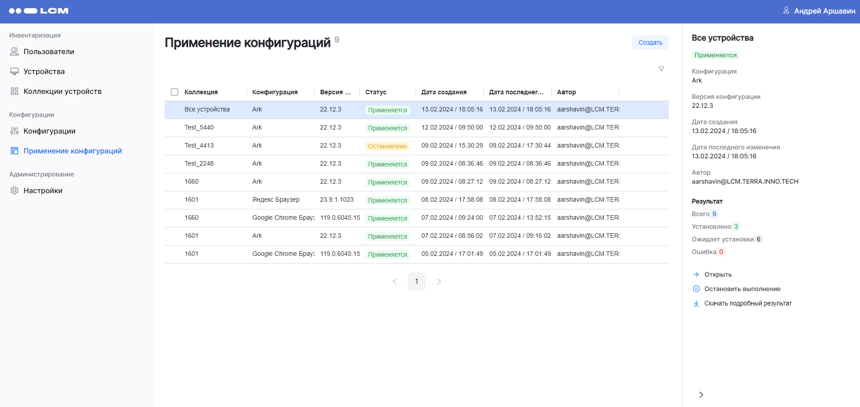Open Применение конфигураций in the sidebar

point(72,151)
